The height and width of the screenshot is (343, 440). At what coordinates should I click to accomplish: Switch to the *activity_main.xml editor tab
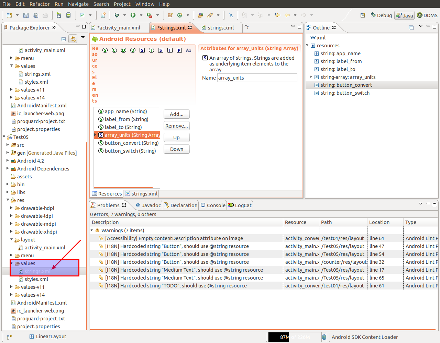(119, 28)
